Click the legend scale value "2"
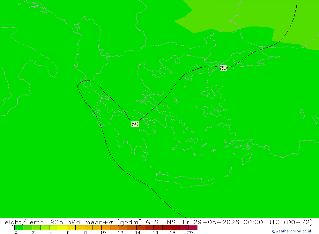Viewport: 319px width, 234px height. tap(33, 232)
